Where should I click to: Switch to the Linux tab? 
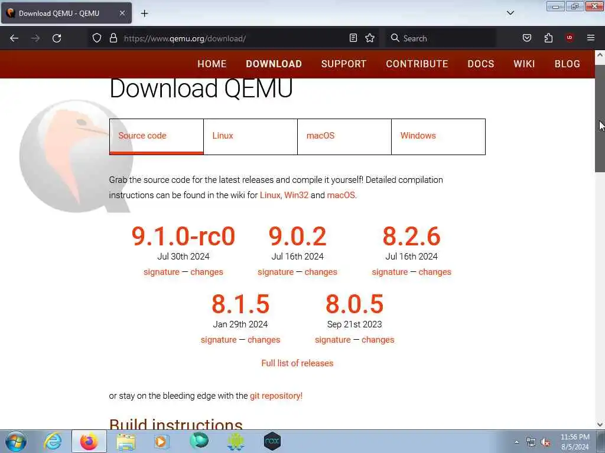(x=251, y=137)
